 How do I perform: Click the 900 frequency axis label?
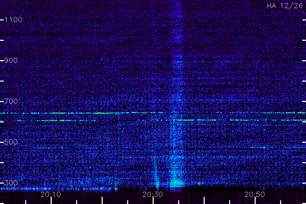tap(11, 60)
